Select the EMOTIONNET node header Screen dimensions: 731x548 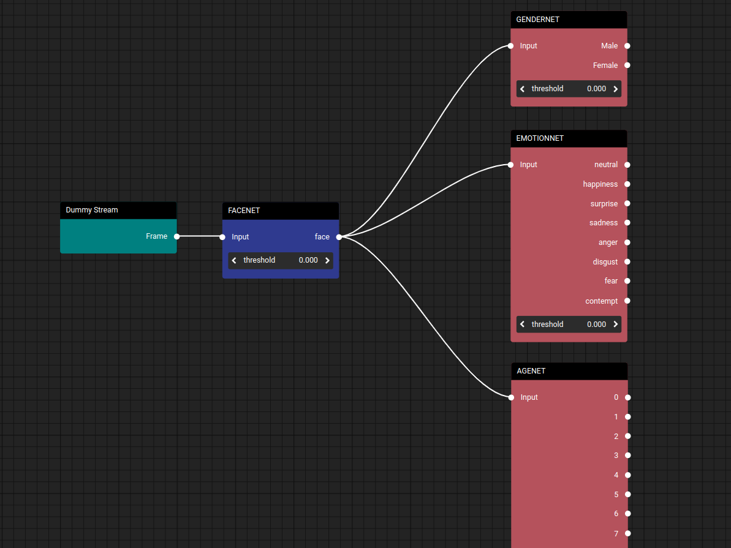[x=569, y=138]
